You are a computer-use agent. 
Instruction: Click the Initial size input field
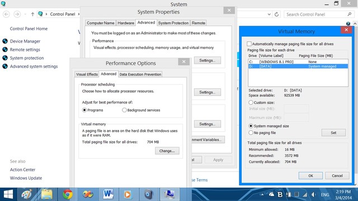click(x=296, y=109)
